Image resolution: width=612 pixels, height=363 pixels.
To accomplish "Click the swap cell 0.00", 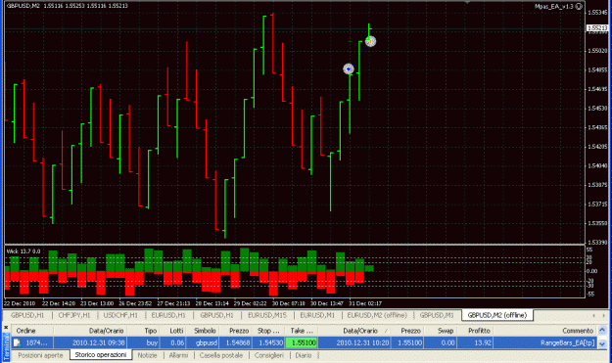I will (x=447, y=343).
